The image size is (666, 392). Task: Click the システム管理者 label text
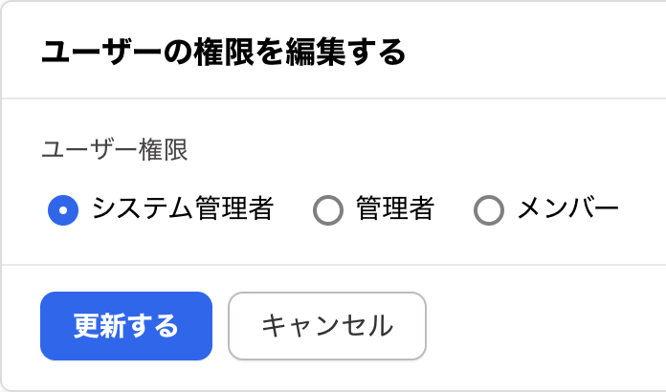coord(183,208)
